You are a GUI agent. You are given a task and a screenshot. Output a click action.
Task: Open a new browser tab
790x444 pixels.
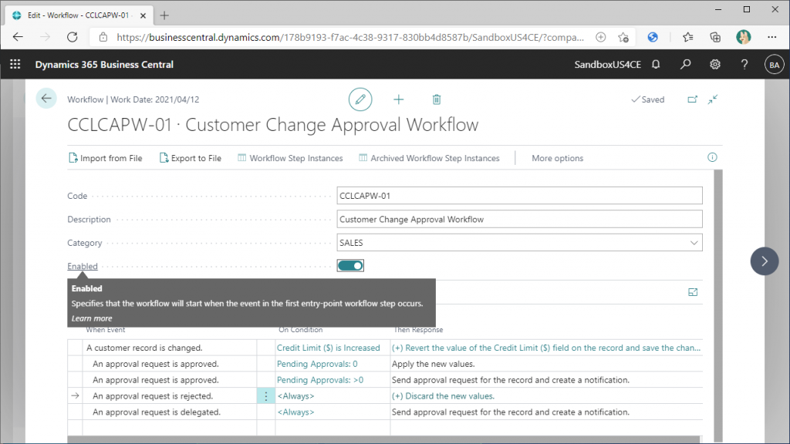pyautogui.click(x=164, y=15)
